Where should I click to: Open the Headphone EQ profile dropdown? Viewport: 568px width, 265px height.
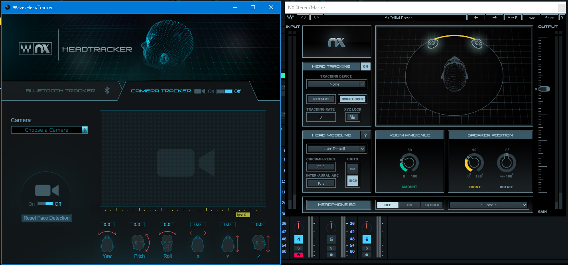pos(489,205)
